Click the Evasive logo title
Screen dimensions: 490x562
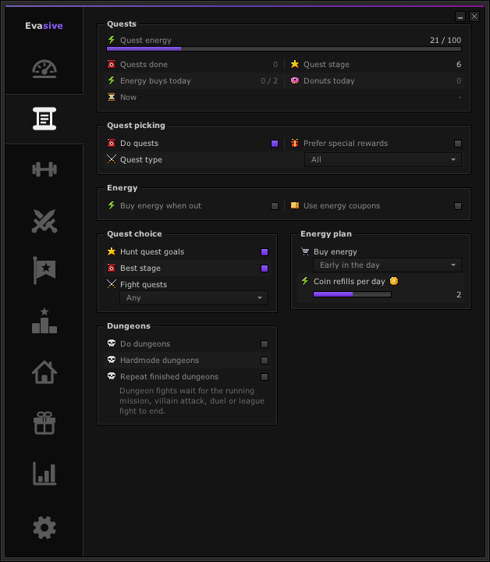[44, 26]
